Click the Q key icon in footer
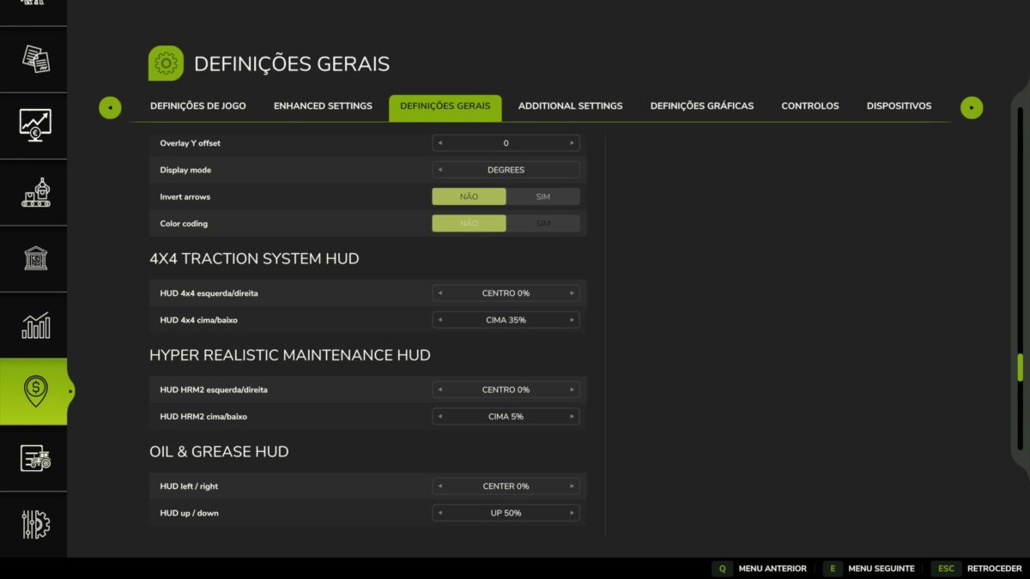This screenshot has height=579, width=1030. click(x=722, y=569)
